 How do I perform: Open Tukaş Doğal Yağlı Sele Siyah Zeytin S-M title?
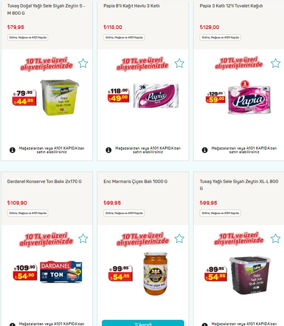click(x=46, y=9)
